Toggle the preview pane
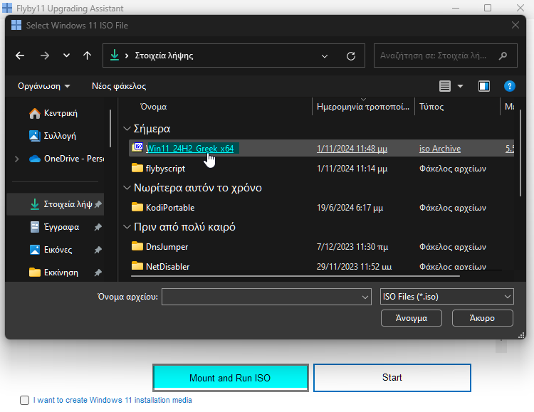 pyautogui.click(x=484, y=86)
